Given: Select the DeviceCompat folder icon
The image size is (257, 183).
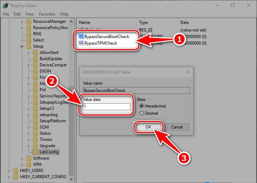Looking at the screenshot, I should point(35,65).
